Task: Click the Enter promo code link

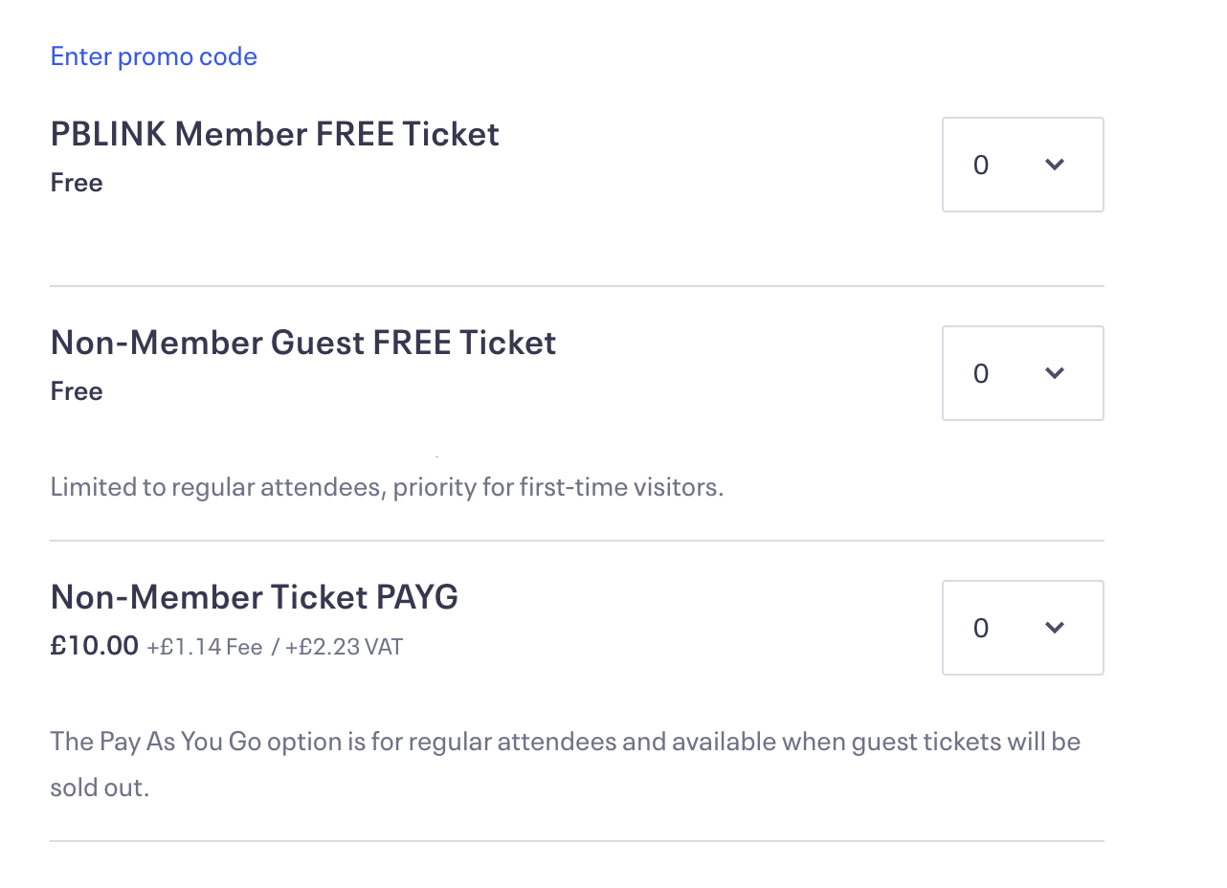Action: [x=153, y=56]
